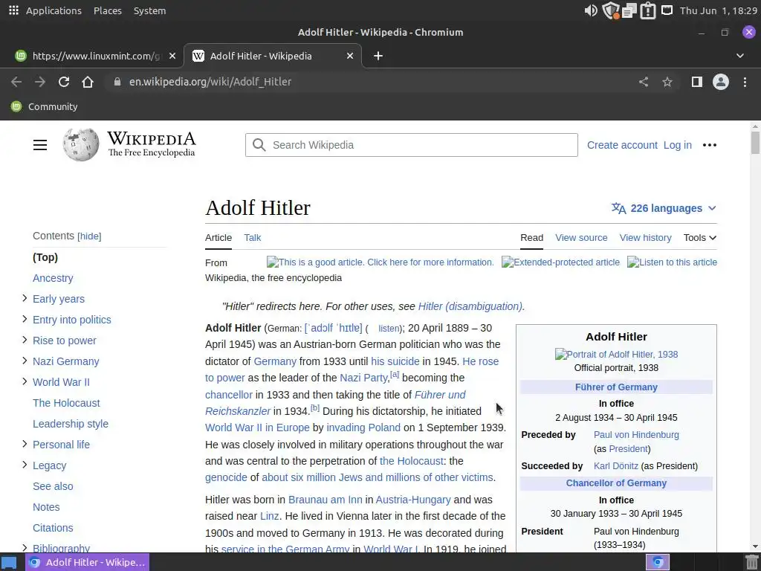Click the workspace switcher in bottom panel
Image resolution: width=761 pixels, height=571 pixels.
click(658, 562)
